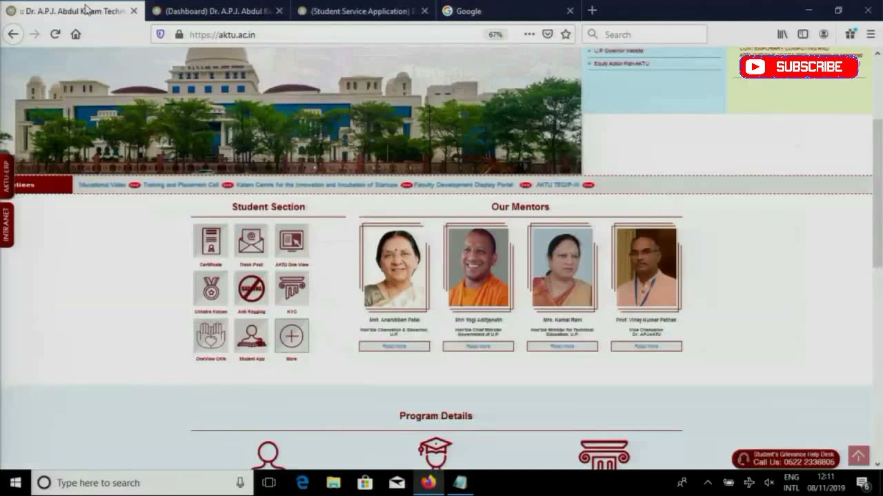Click the U.P. Governor Website link
The image size is (883, 496).
618,51
